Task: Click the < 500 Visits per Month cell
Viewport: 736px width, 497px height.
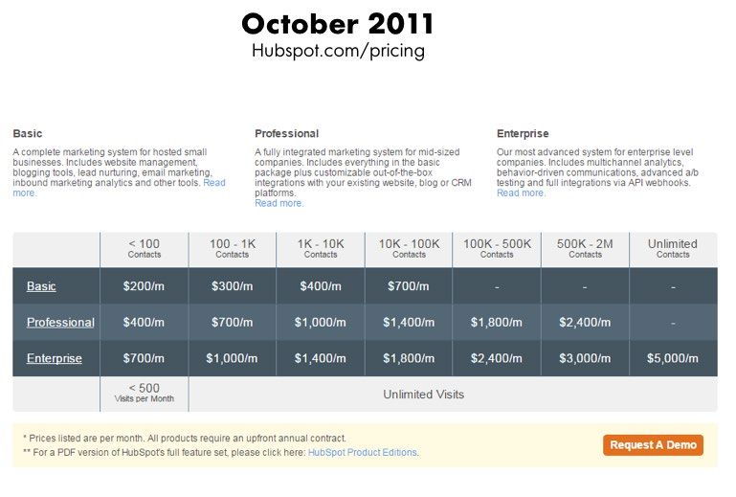Action: click(145, 394)
